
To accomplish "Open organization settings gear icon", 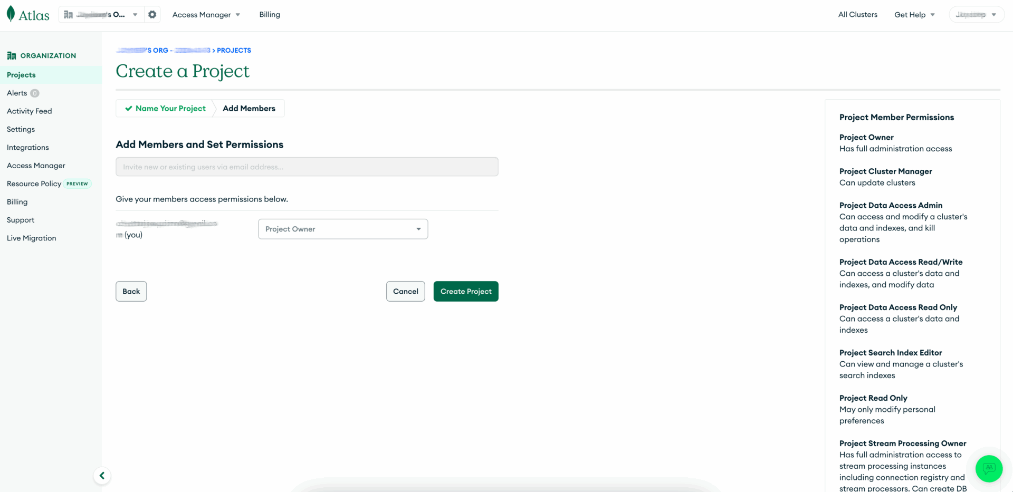I will (x=152, y=15).
